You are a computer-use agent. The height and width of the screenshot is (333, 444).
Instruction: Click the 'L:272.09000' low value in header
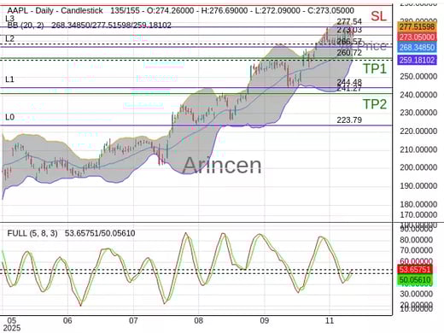[x=277, y=11]
